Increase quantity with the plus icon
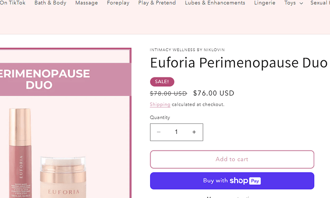 (x=194, y=132)
